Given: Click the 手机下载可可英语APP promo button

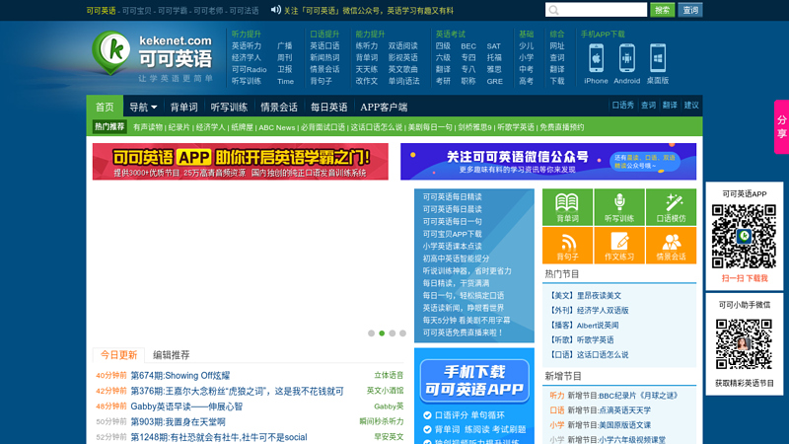Looking at the screenshot, I should click(474, 381).
